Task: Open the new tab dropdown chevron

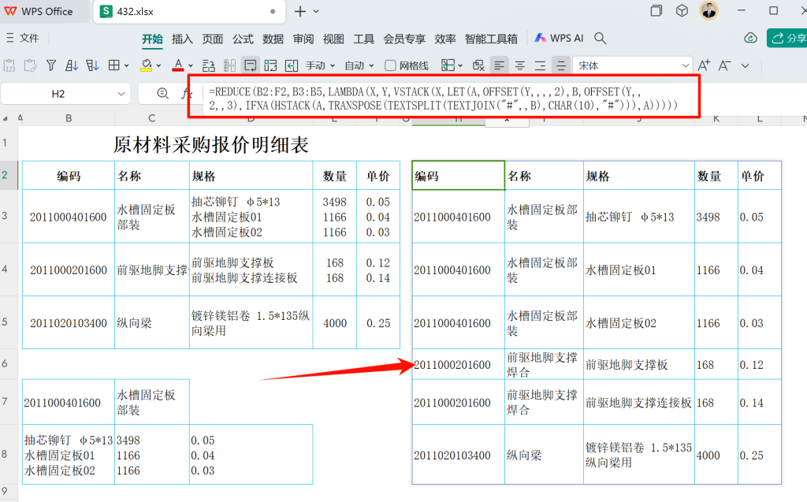Action: tap(316, 11)
